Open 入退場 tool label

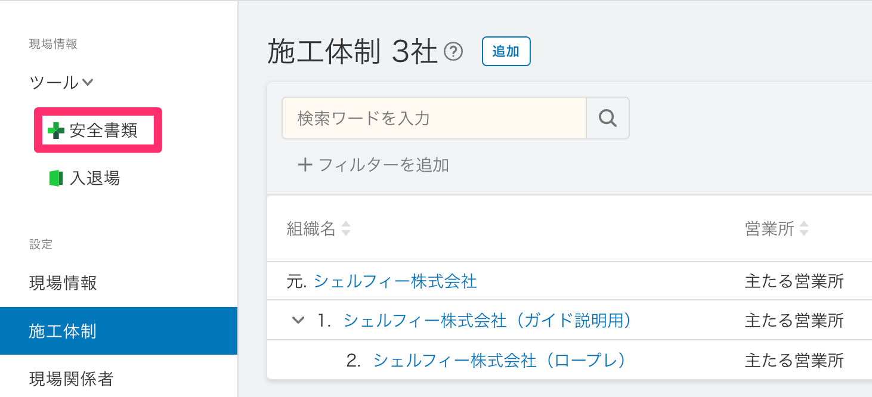click(95, 178)
